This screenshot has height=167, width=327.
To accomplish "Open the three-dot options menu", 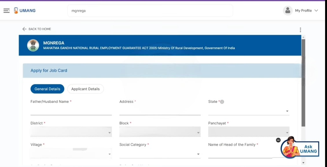I will [300, 30].
